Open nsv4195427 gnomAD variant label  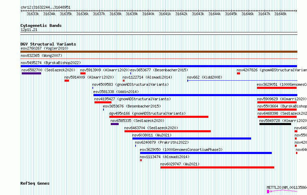(x=132, y=99)
